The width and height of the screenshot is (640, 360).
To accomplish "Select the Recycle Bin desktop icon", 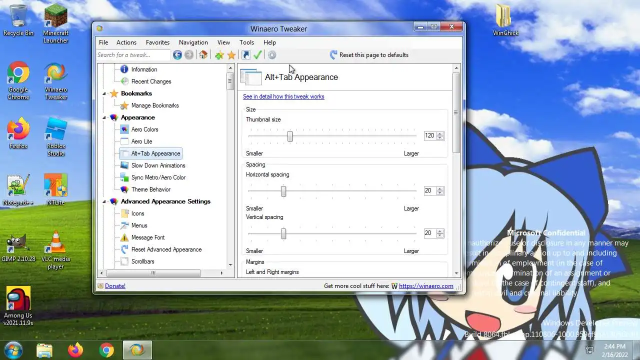I will 18,20.
